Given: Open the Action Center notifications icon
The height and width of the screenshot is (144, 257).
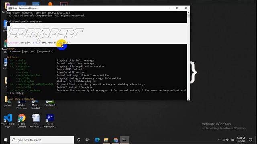Looking at the screenshot, I should click(x=251, y=140).
